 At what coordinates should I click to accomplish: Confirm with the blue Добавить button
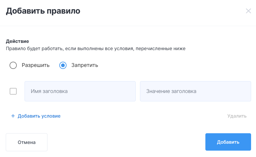click(228, 142)
